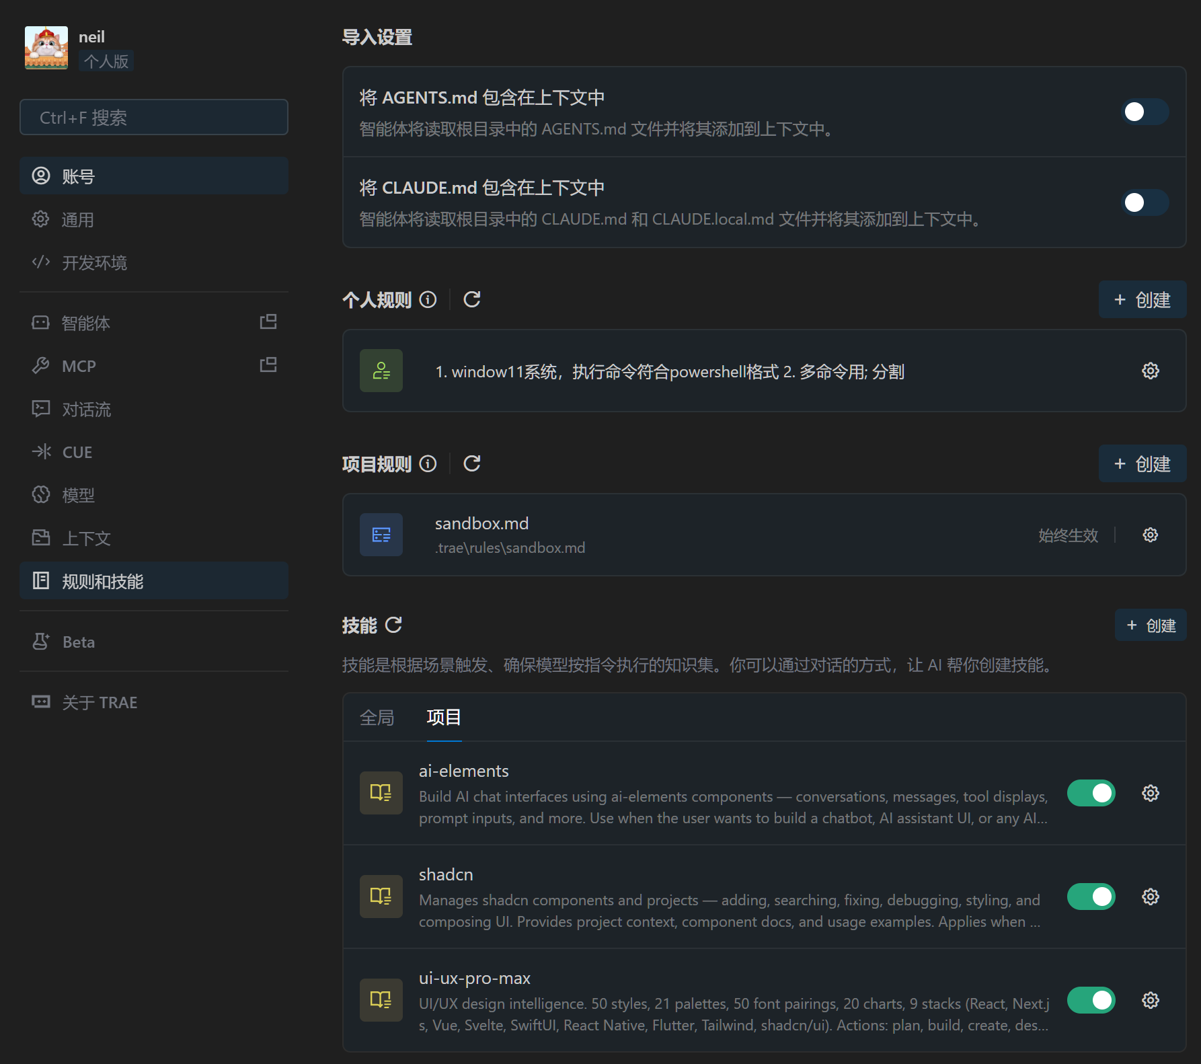Screen dimensions: 1201x1064
Task: Open settings gear for ai-elements skill
Action: point(1150,793)
